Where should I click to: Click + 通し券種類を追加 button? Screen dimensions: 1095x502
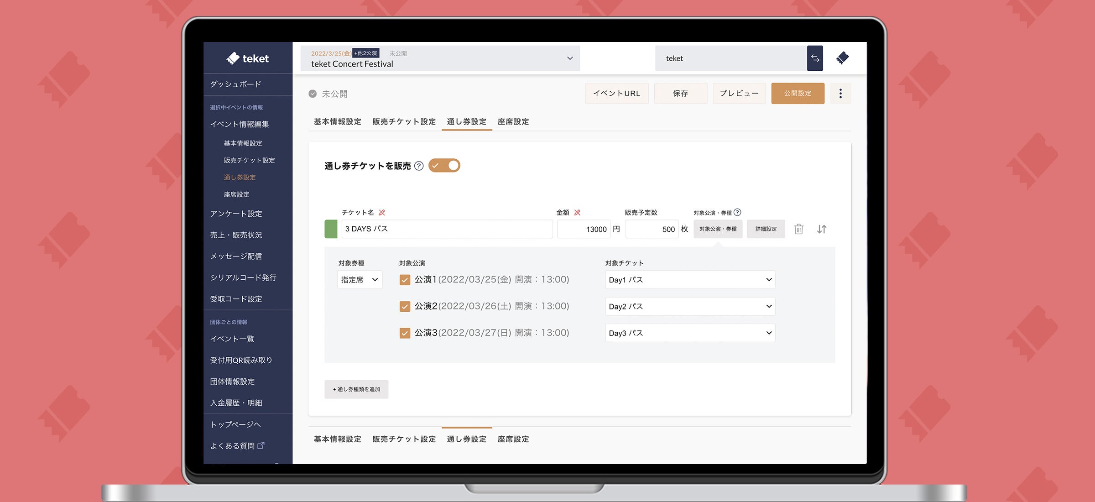356,389
